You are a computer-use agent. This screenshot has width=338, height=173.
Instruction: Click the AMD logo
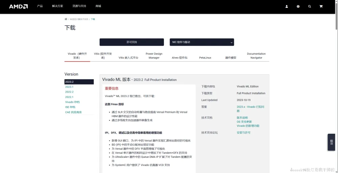pos(18,6)
